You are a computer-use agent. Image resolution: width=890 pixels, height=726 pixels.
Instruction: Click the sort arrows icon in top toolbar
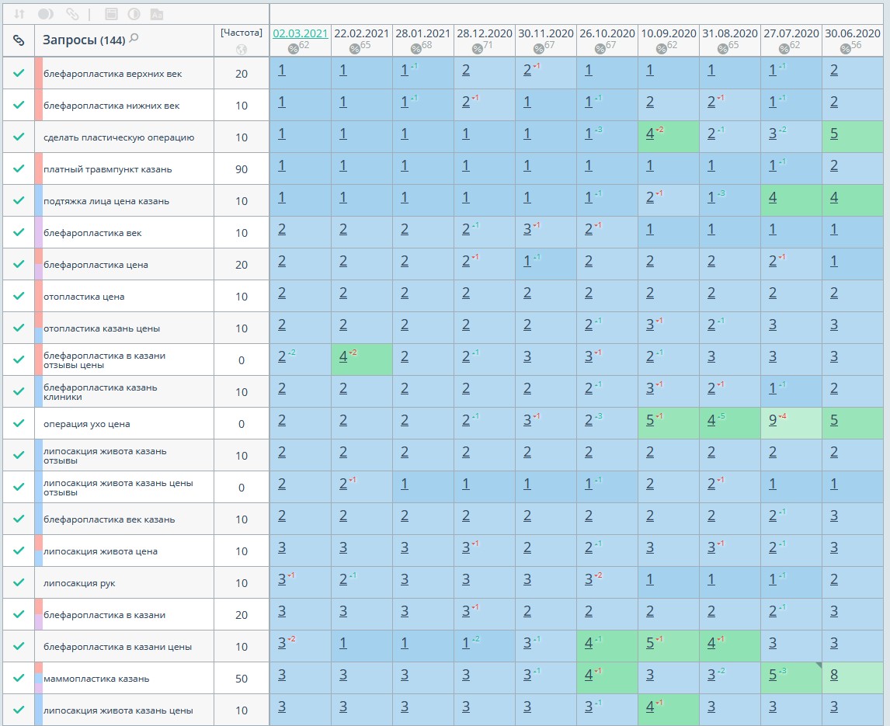click(x=19, y=14)
